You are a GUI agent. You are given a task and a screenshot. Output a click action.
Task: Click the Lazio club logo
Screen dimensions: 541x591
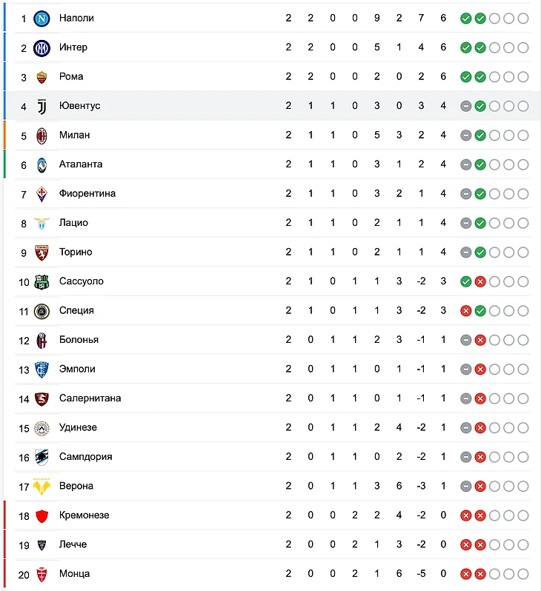[42, 223]
